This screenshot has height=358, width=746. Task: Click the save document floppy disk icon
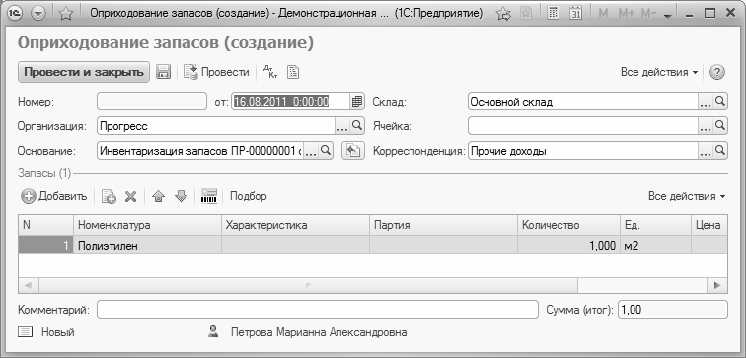coord(163,72)
